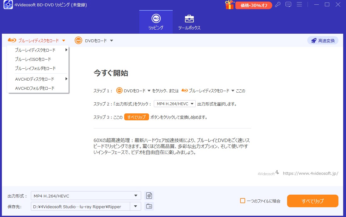This screenshot has height=217, width=346.
Task: Click DVDをロード in Step 1 instructions
Action: click(135, 91)
